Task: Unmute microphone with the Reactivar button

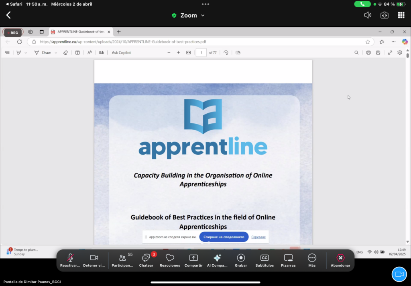Action: tap(70, 260)
